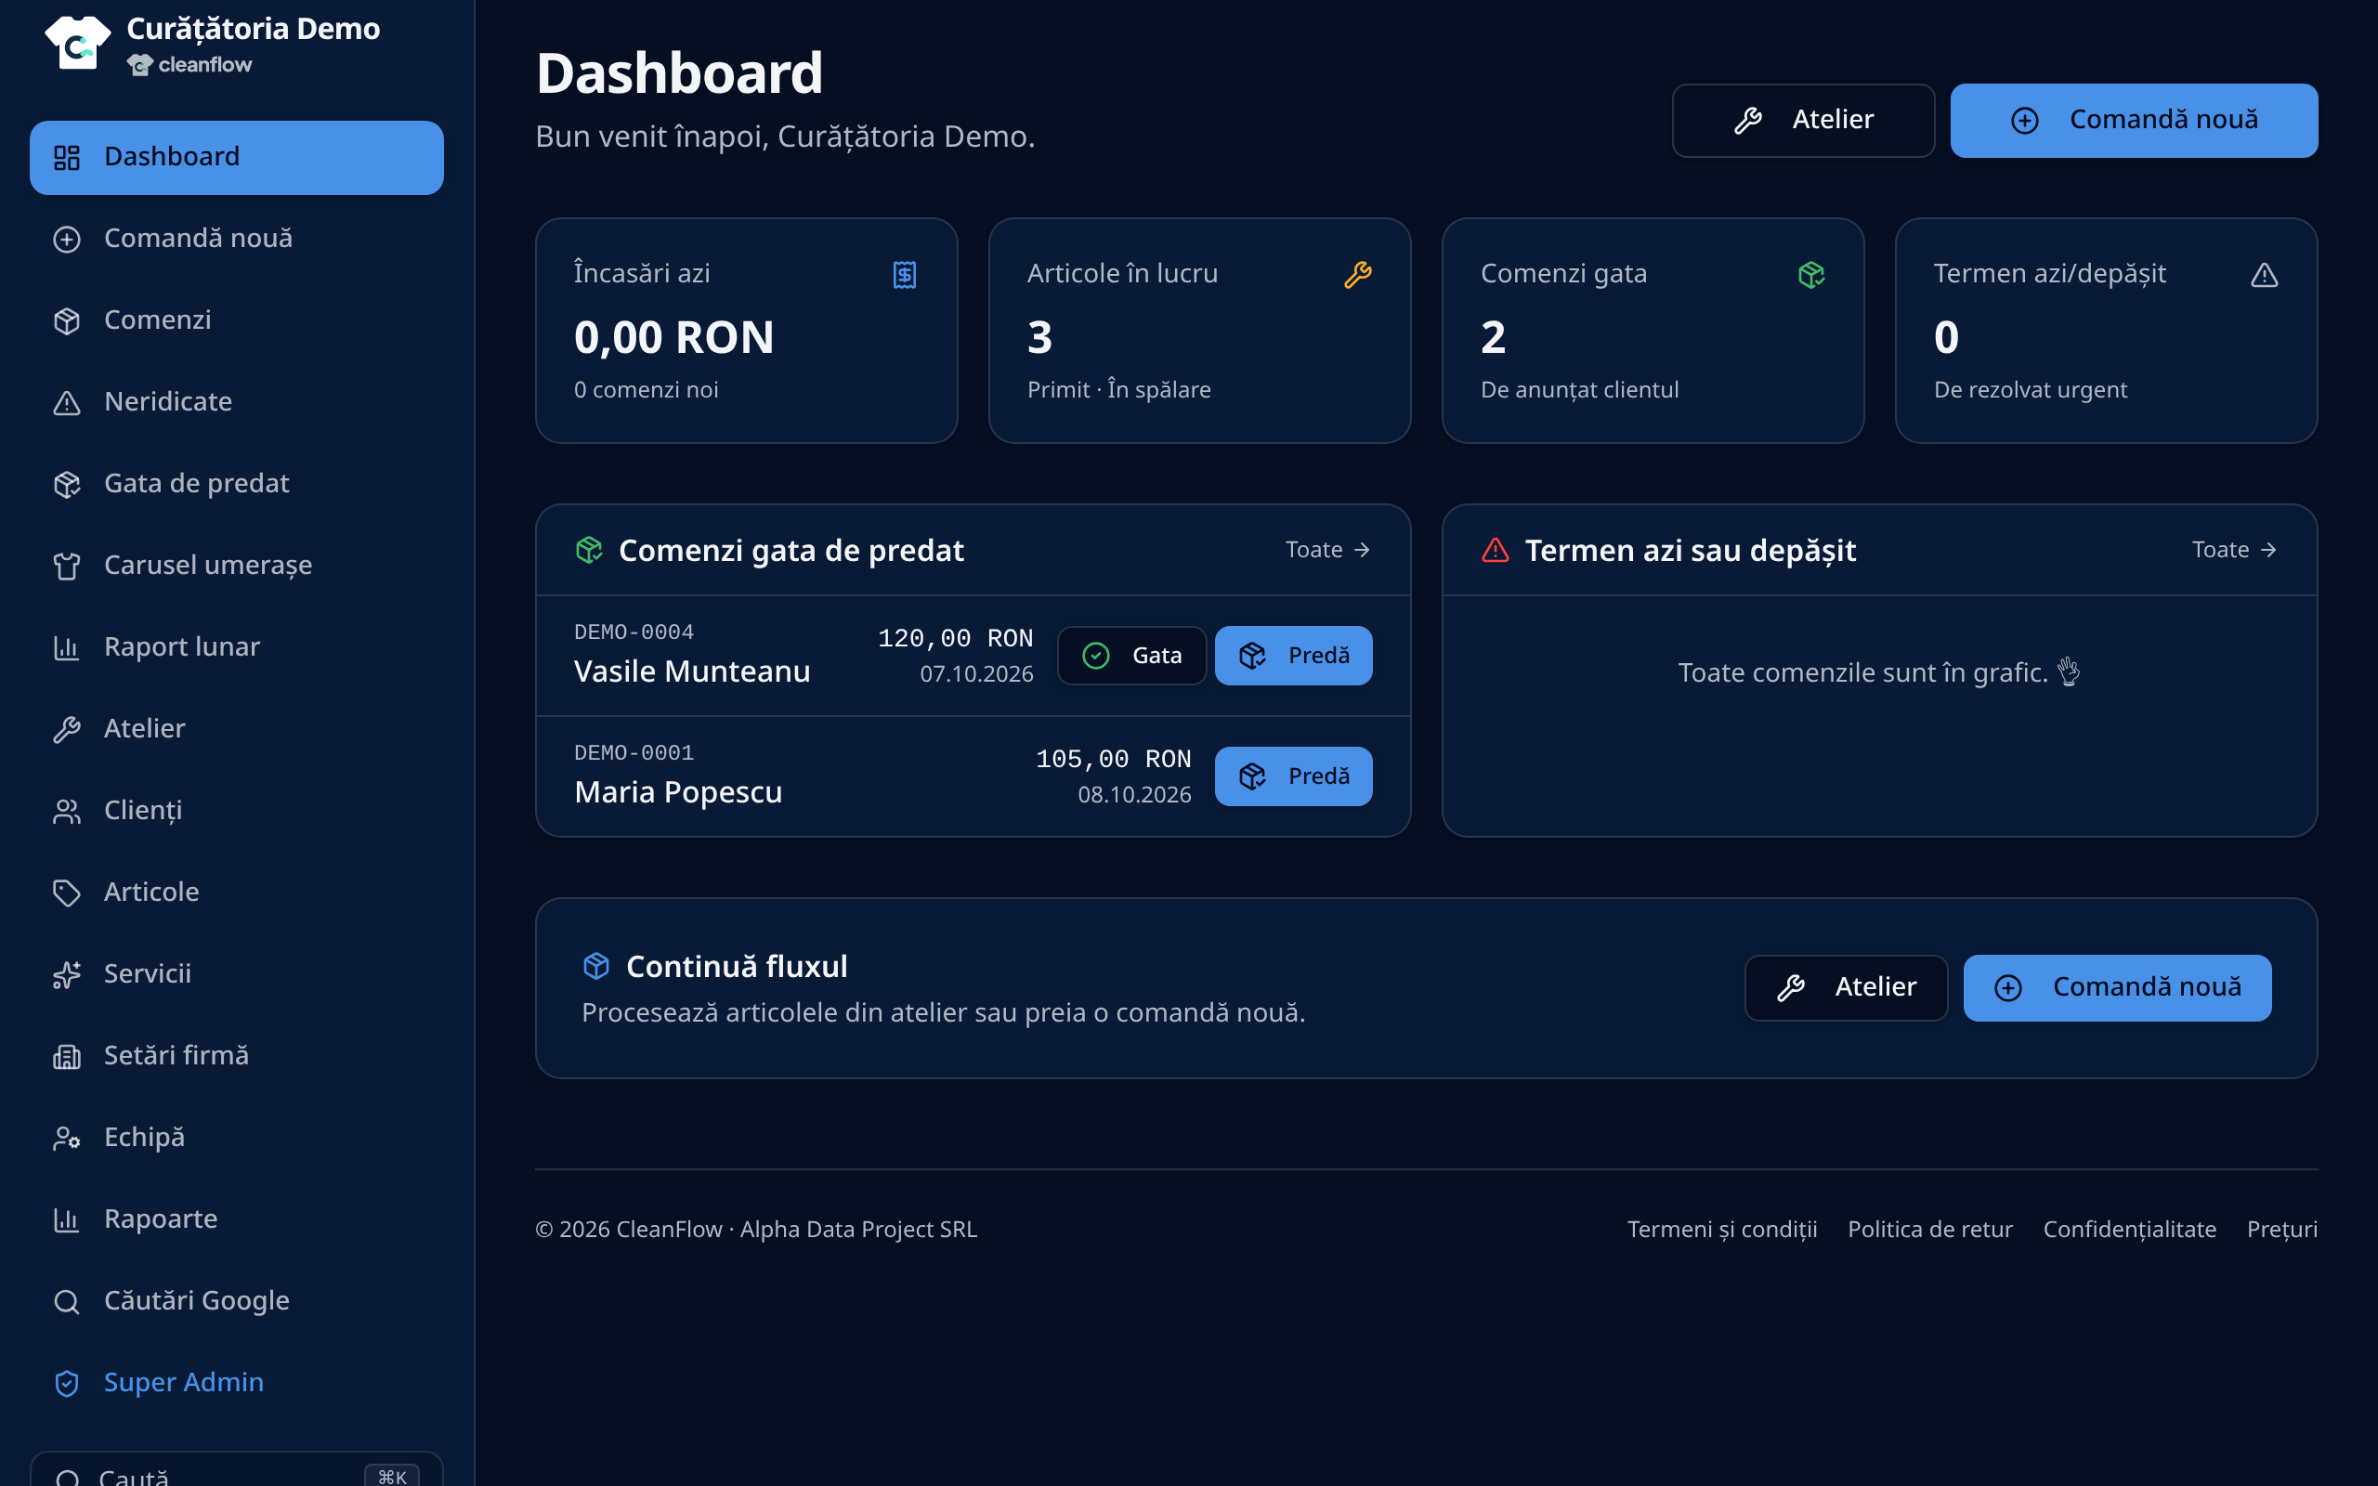Click the Articole tag icon

click(67, 893)
